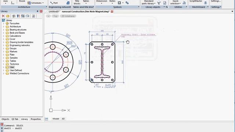Click the icon right of Standard parts library
The image size is (235, 132).
159,3
